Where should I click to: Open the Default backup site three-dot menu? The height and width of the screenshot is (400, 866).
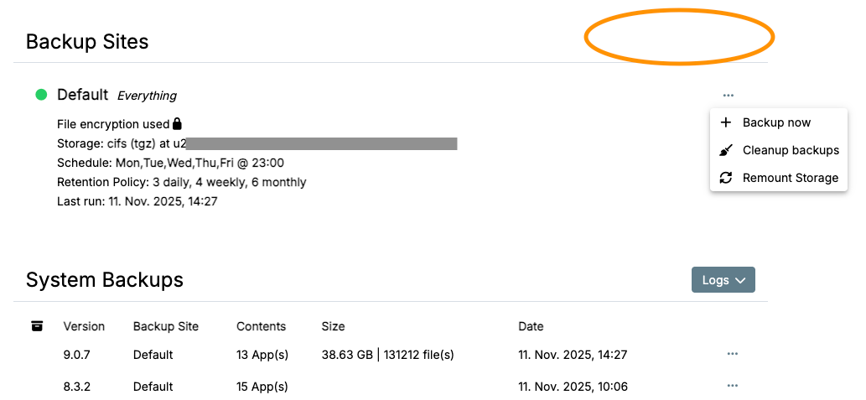click(x=728, y=96)
